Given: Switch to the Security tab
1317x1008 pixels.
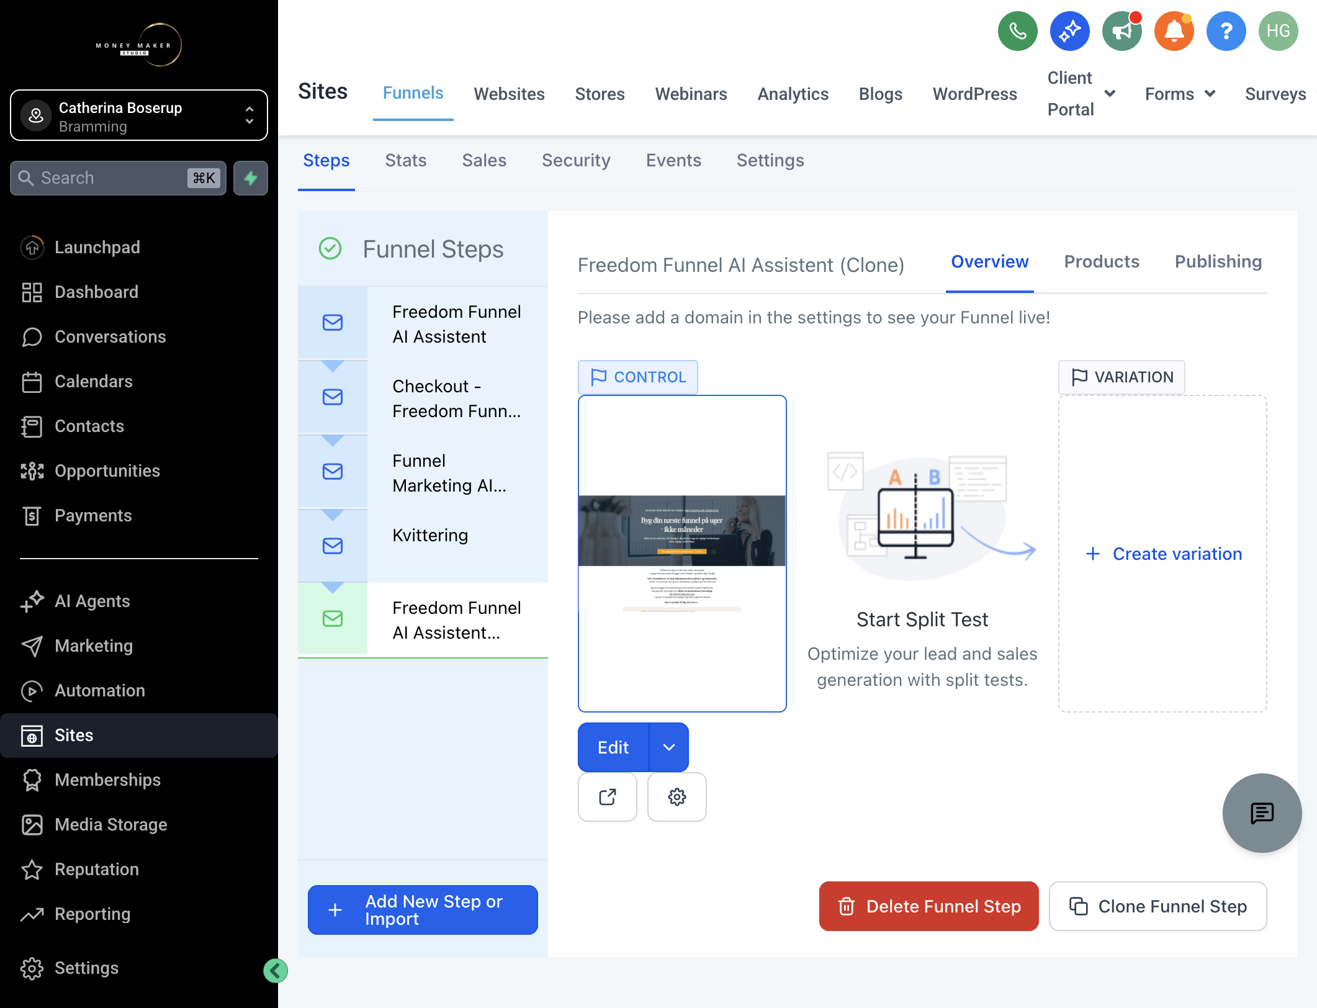Looking at the screenshot, I should (x=576, y=160).
